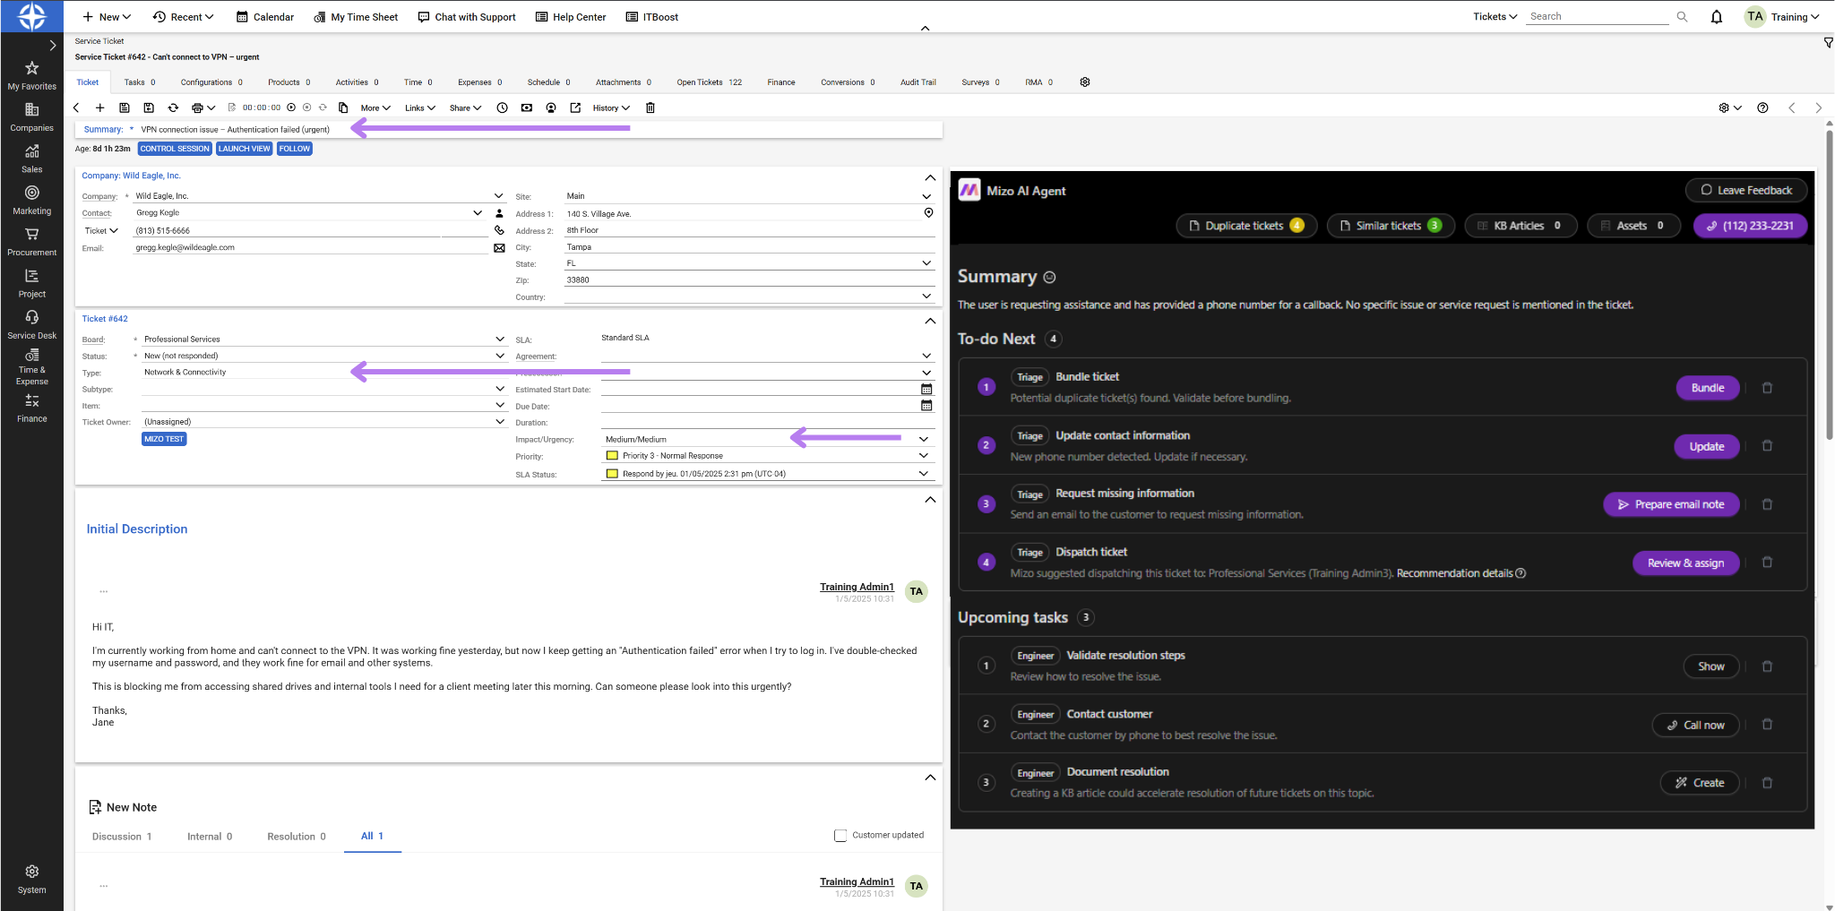Screen dimensions: 1835x911
Task: Click the map pin icon beside Address 1
Action: pos(928,213)
